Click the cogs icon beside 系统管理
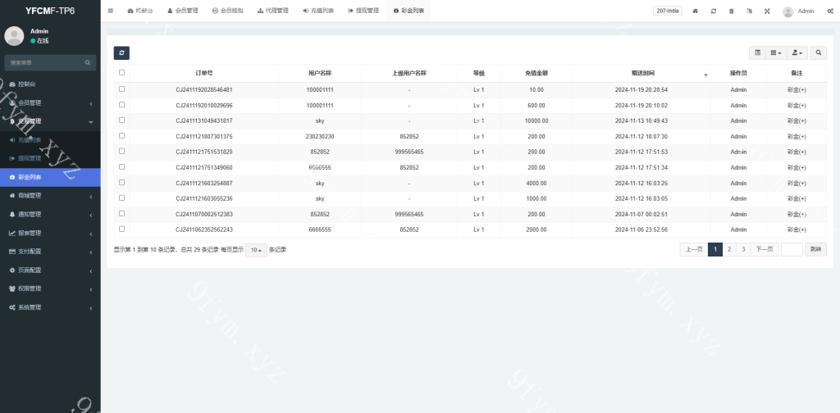Viewport: 840px width, 413px height. pos(12,307)
